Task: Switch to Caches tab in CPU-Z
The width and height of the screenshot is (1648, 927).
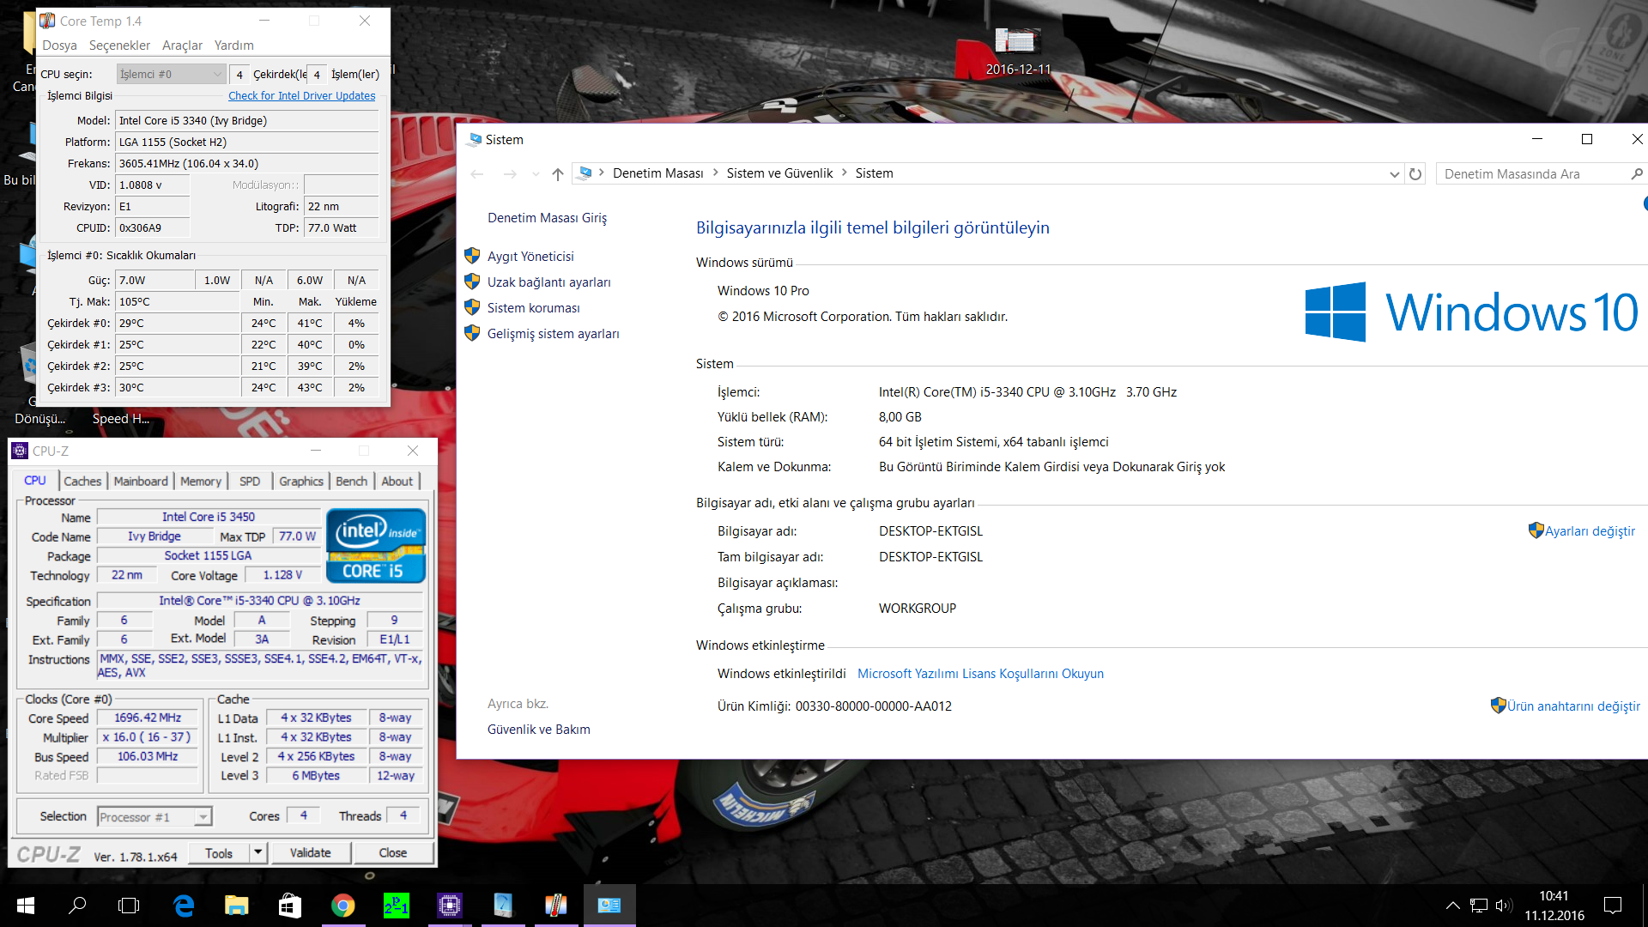Action: (82, 482)
